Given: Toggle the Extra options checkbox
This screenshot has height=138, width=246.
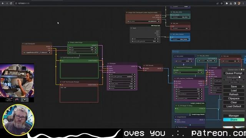Looking at the screenshot, I should pyautogui.click(x=239, y=77).
